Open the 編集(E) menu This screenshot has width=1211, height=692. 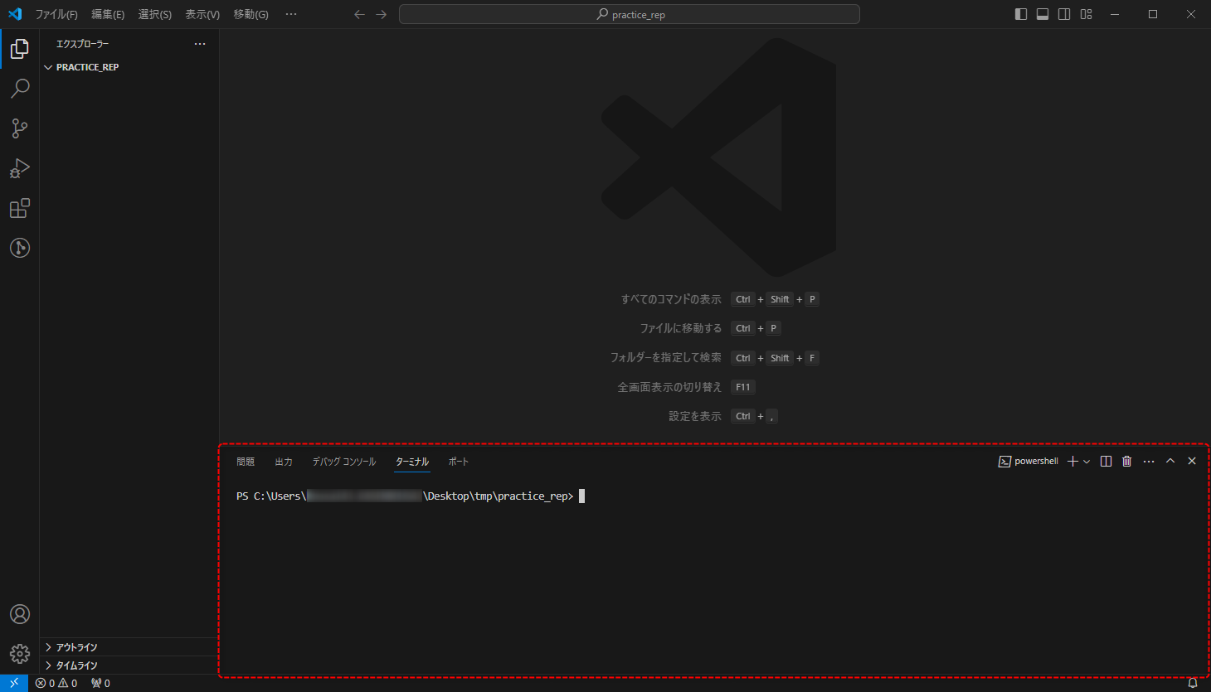108,14
